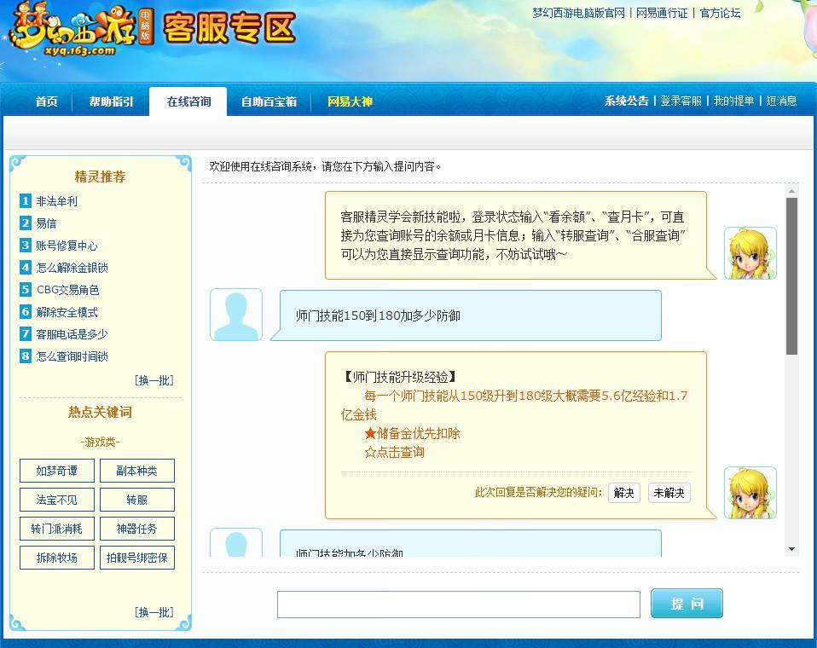Click the 转服 keyword button
Viewport: 817px width, 648px height.
coord(136,500)
